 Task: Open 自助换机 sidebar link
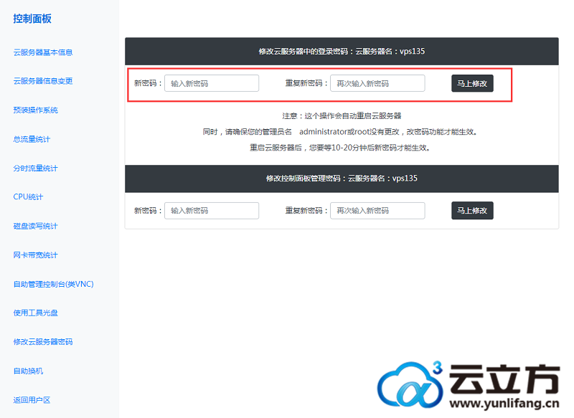(x=28, y=371)
